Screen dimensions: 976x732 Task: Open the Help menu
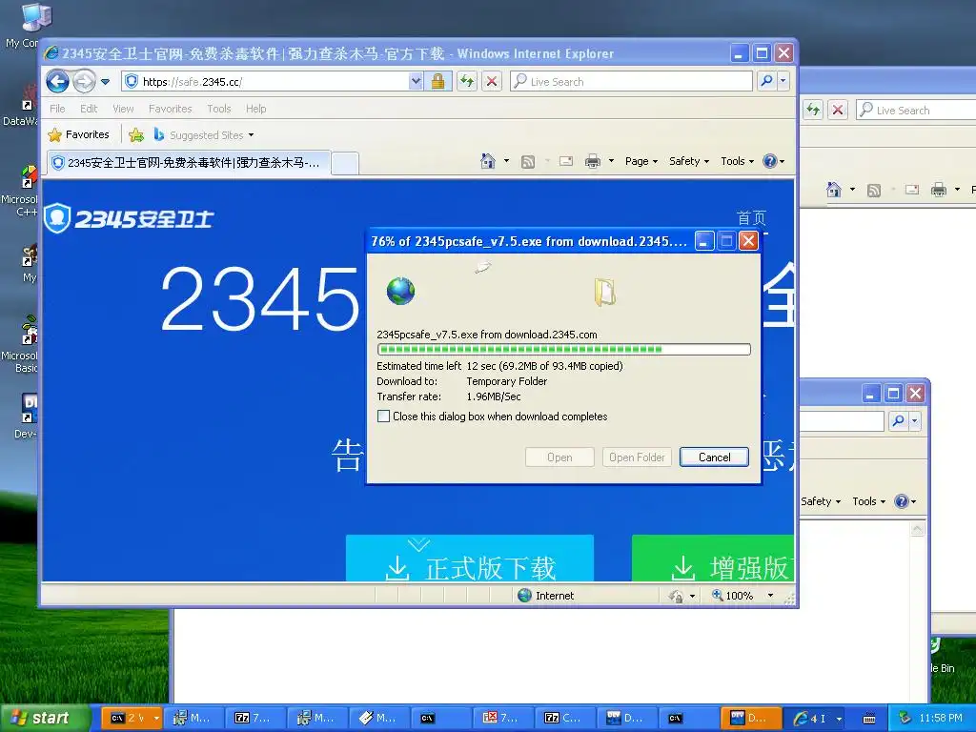(255, 109)
